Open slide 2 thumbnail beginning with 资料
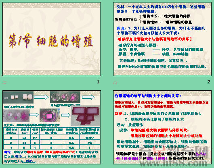Screen dimensions: 214x168 pos(162,39)
